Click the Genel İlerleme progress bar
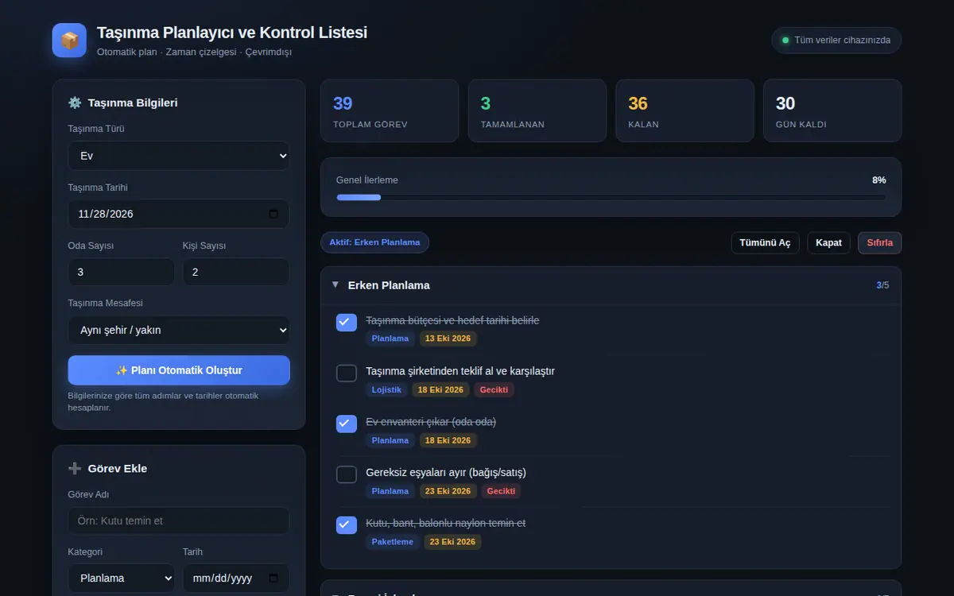 (x=611, y=197)
